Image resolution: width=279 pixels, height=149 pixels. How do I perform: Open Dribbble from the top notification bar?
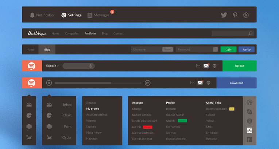(246, 15)
